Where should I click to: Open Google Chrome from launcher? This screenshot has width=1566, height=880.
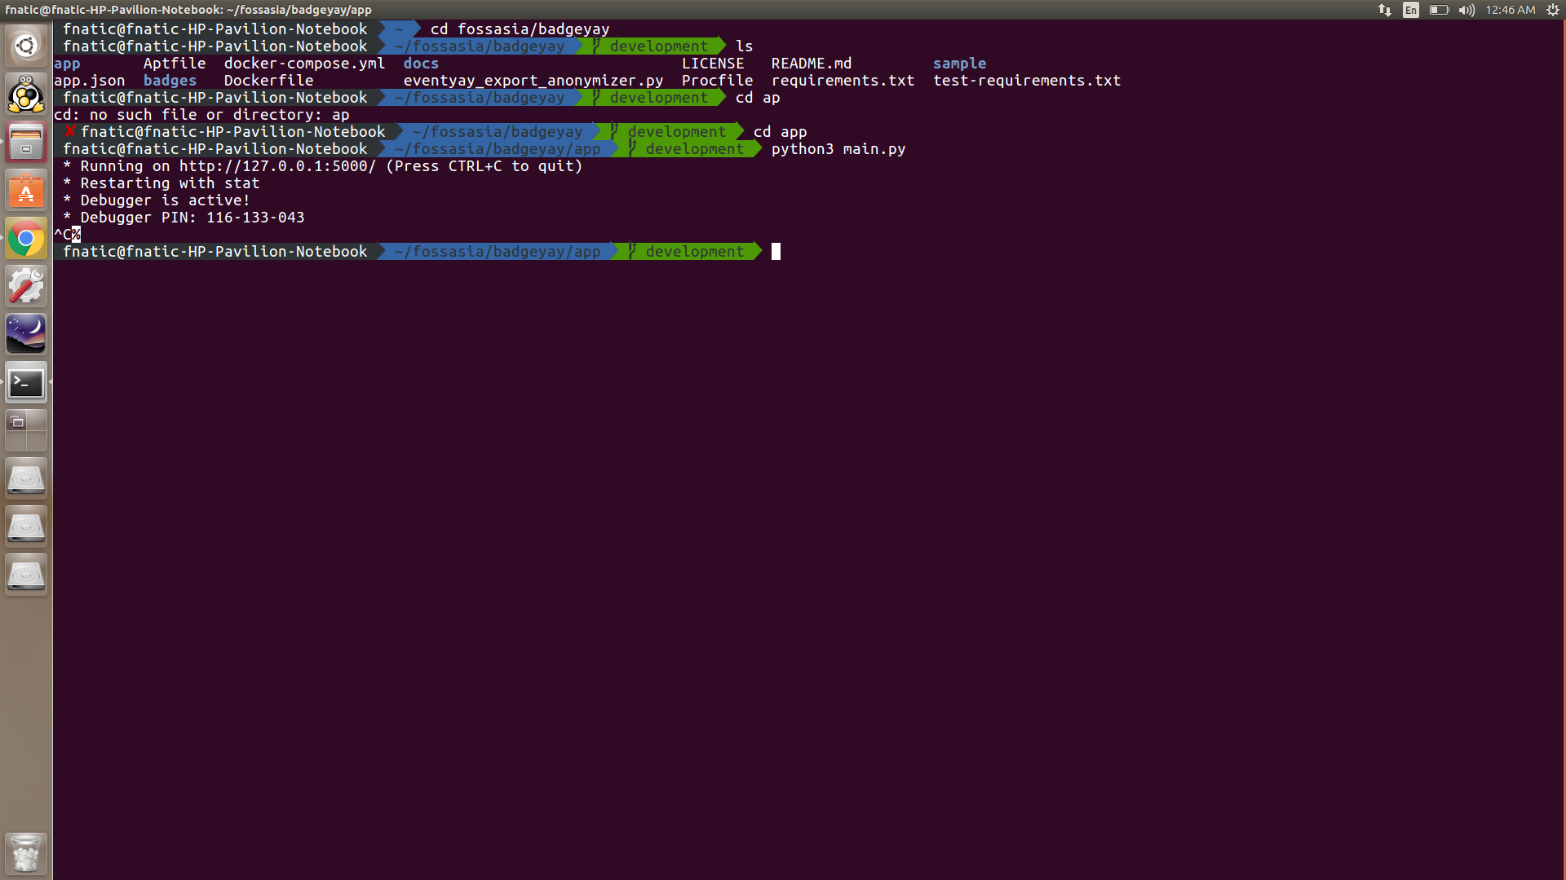coord(26,239)
